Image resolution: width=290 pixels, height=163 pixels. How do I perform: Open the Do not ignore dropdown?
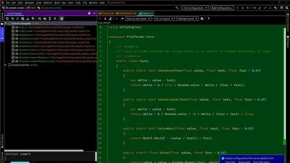(x=164, y=19)
